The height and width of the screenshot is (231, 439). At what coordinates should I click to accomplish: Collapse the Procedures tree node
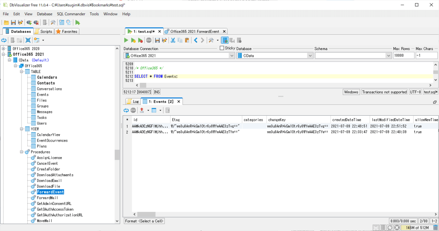coord(22,152)
